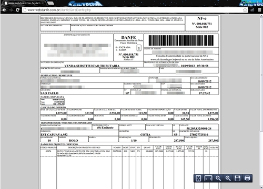263x189 pixels.
Task: Save the DANFE document with floppy icon
Action: coord(238,178)
